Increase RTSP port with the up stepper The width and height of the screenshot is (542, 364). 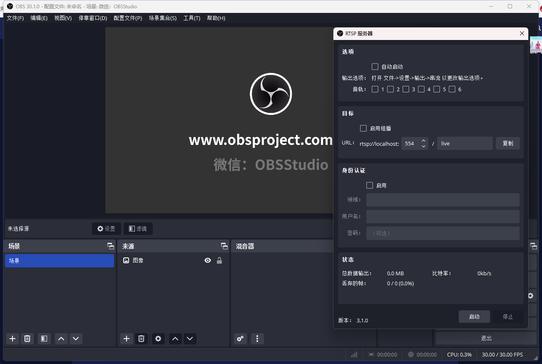click(423, 141)
